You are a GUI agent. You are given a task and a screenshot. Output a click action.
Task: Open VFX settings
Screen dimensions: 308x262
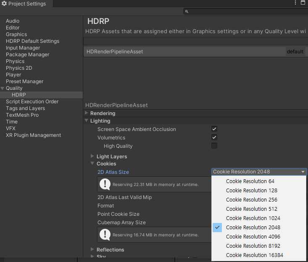click(x=11, y=128)
